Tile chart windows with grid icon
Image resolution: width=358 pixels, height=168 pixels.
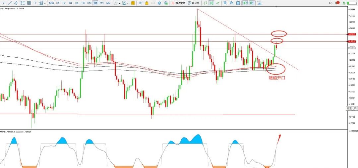(238, 3)
